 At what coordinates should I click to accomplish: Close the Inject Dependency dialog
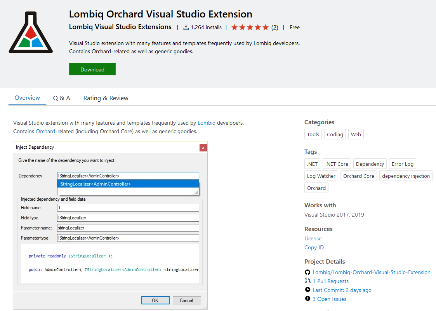point(203,148)
